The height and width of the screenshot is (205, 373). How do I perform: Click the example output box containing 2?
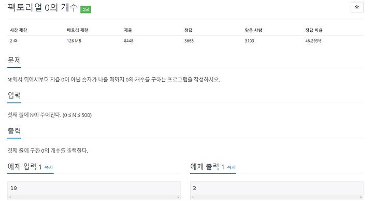pyautogui.click(x=277, y=188)
